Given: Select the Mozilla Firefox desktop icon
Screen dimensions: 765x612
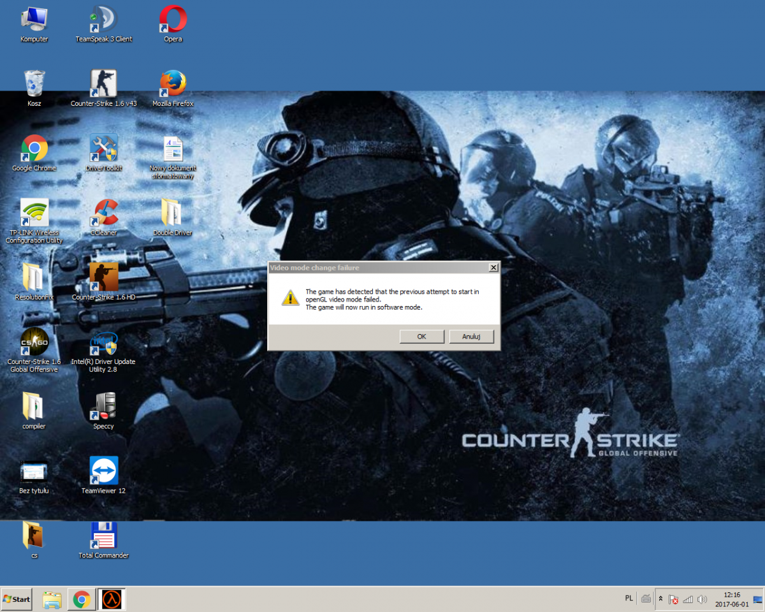Looking at the screenshot, I should (173, 88).
